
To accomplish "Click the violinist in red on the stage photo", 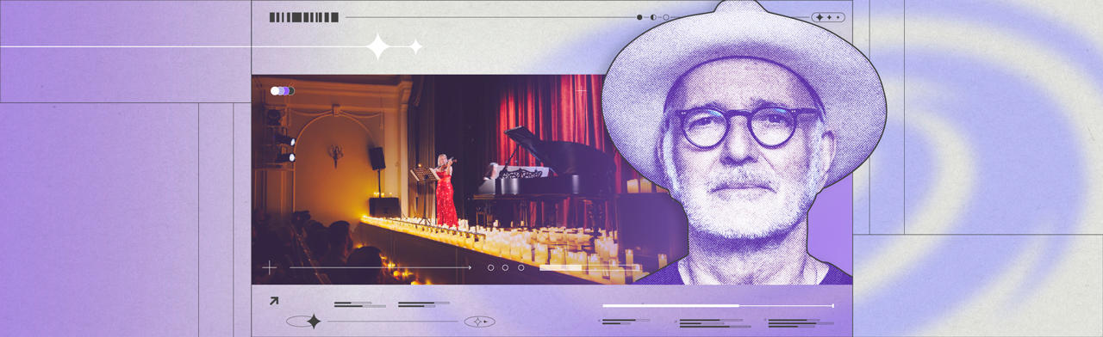I will (x=445, y=191).
